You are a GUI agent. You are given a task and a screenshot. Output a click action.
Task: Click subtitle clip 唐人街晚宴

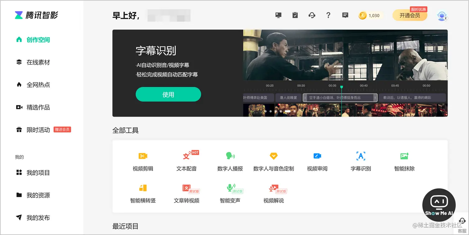[x=288, y=98]
